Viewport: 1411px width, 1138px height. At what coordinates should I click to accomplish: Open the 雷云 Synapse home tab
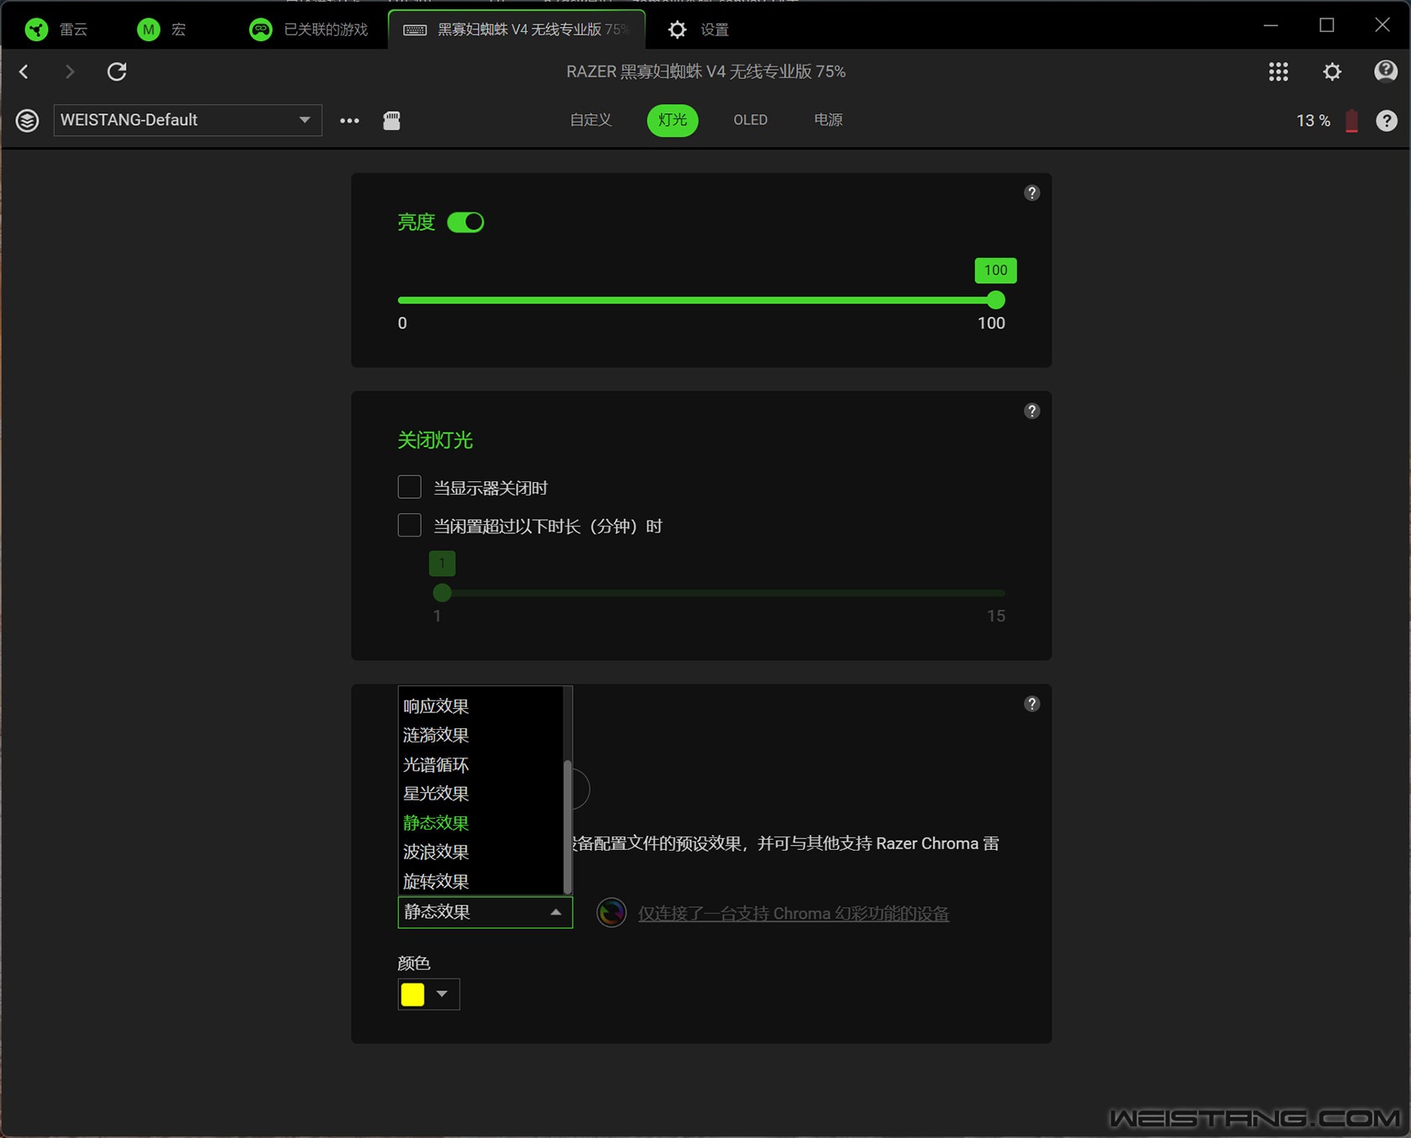click(57, 29)
